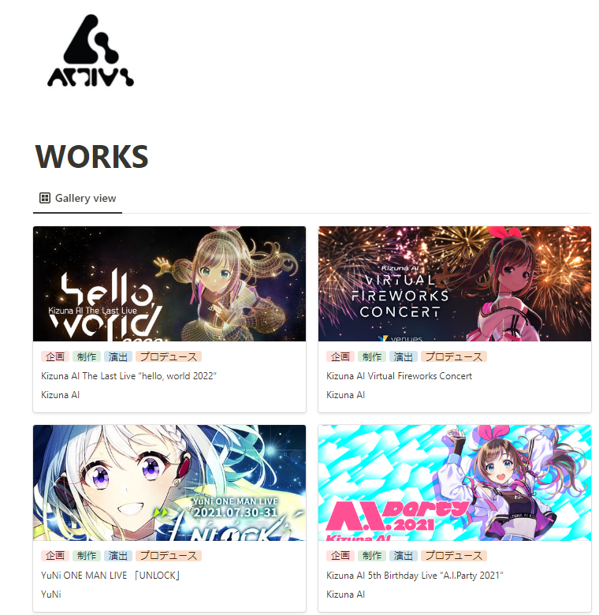The image size is (599, 615).
Task: Click プロデュース tag on hello world card
Action: coord(169,356)
